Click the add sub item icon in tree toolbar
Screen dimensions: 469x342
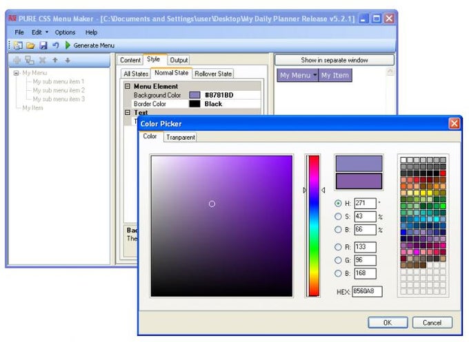(29, 61)
